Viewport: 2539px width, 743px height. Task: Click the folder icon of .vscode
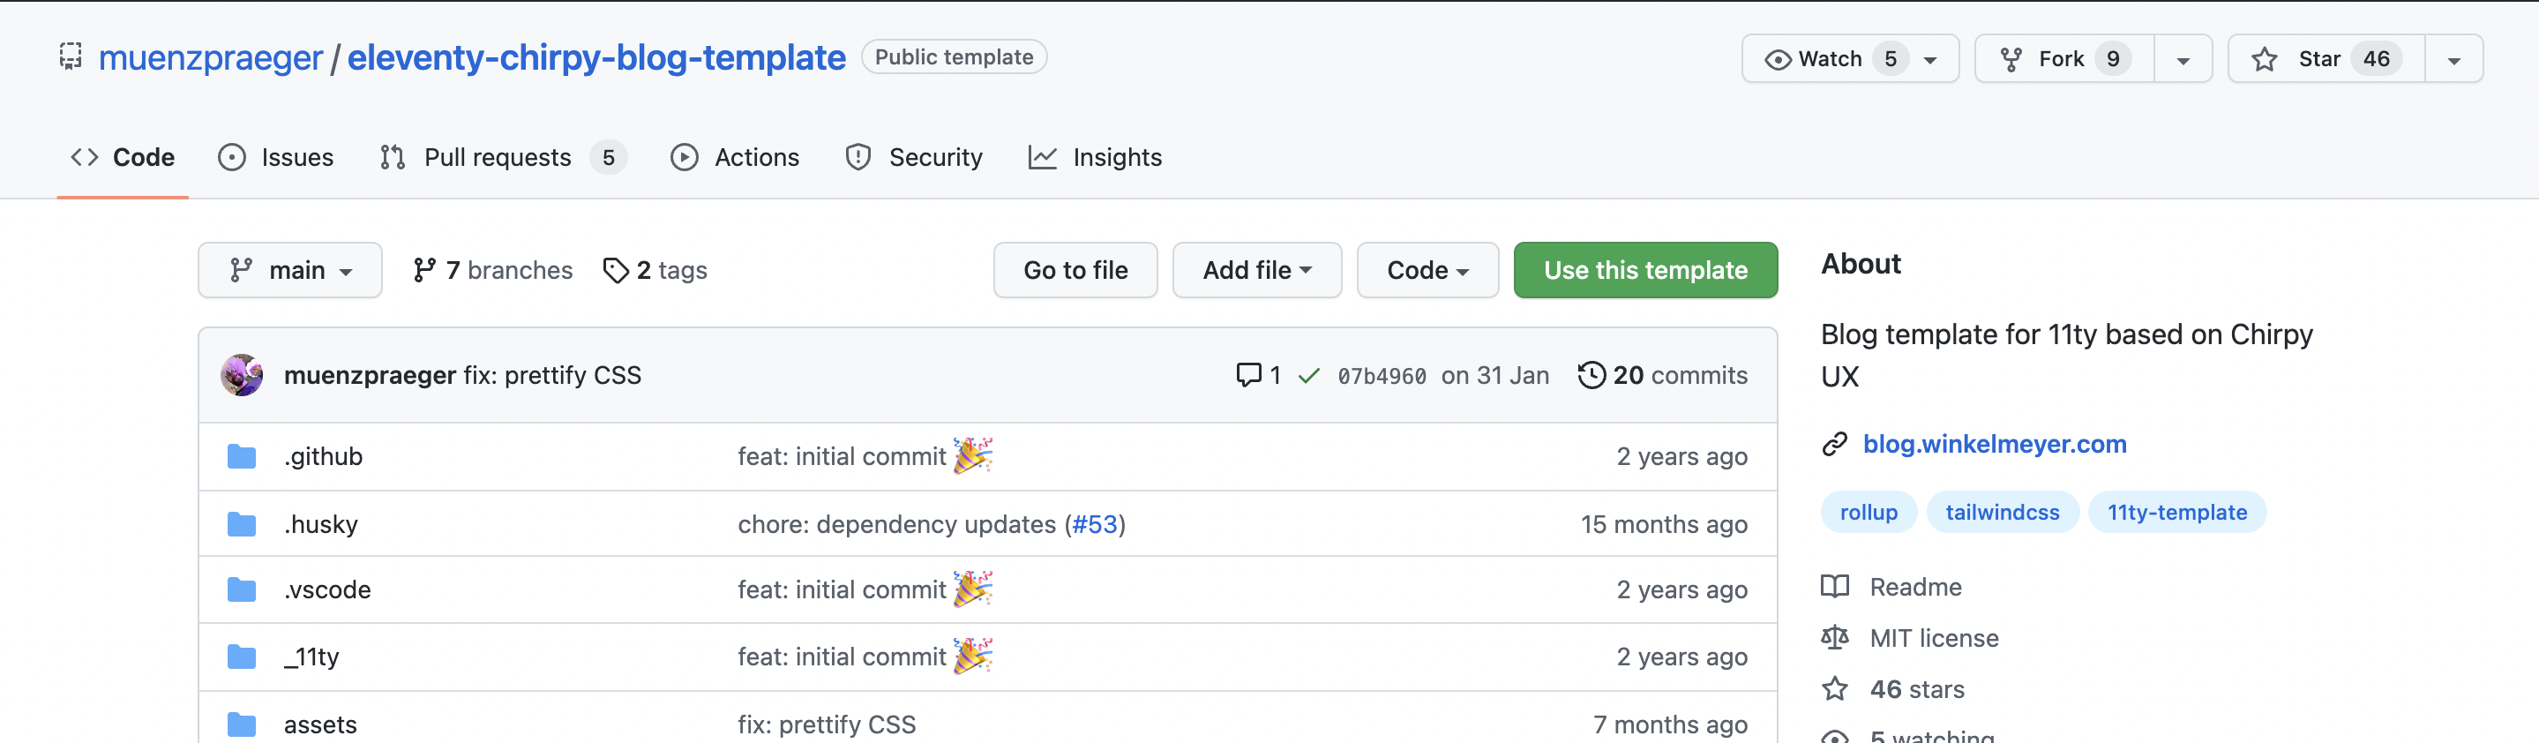(x=242, y=589)
